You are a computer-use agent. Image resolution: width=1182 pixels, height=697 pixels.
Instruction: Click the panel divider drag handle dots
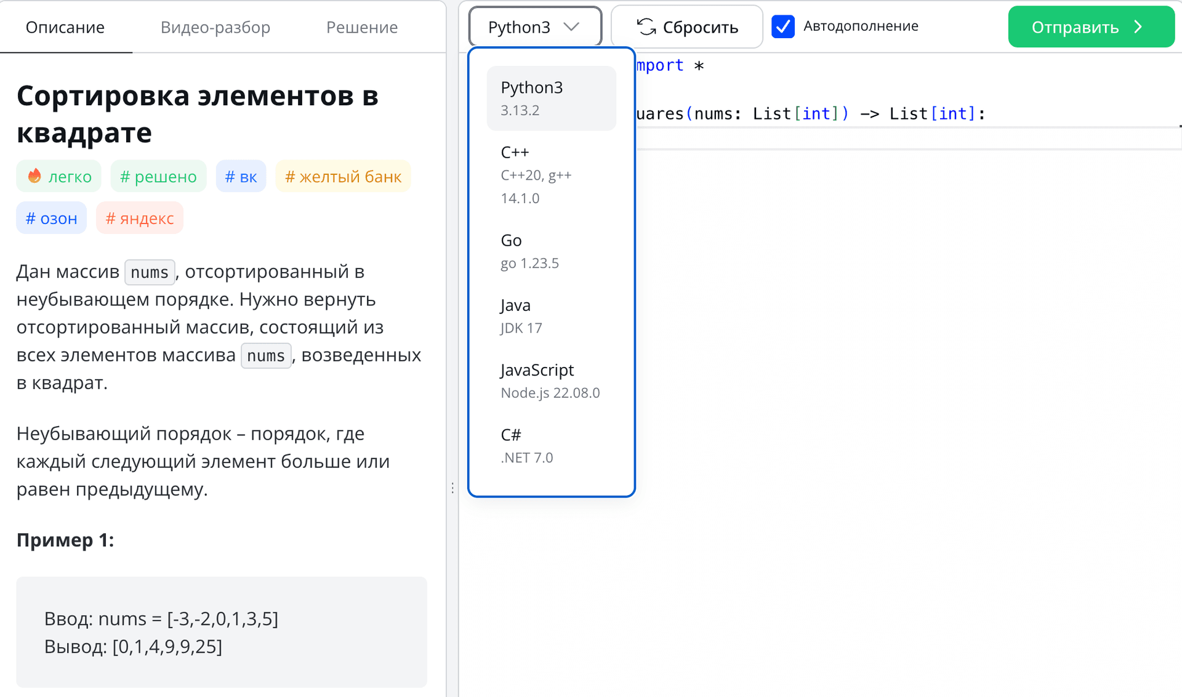pyautogui.click(x=452, y=488)
